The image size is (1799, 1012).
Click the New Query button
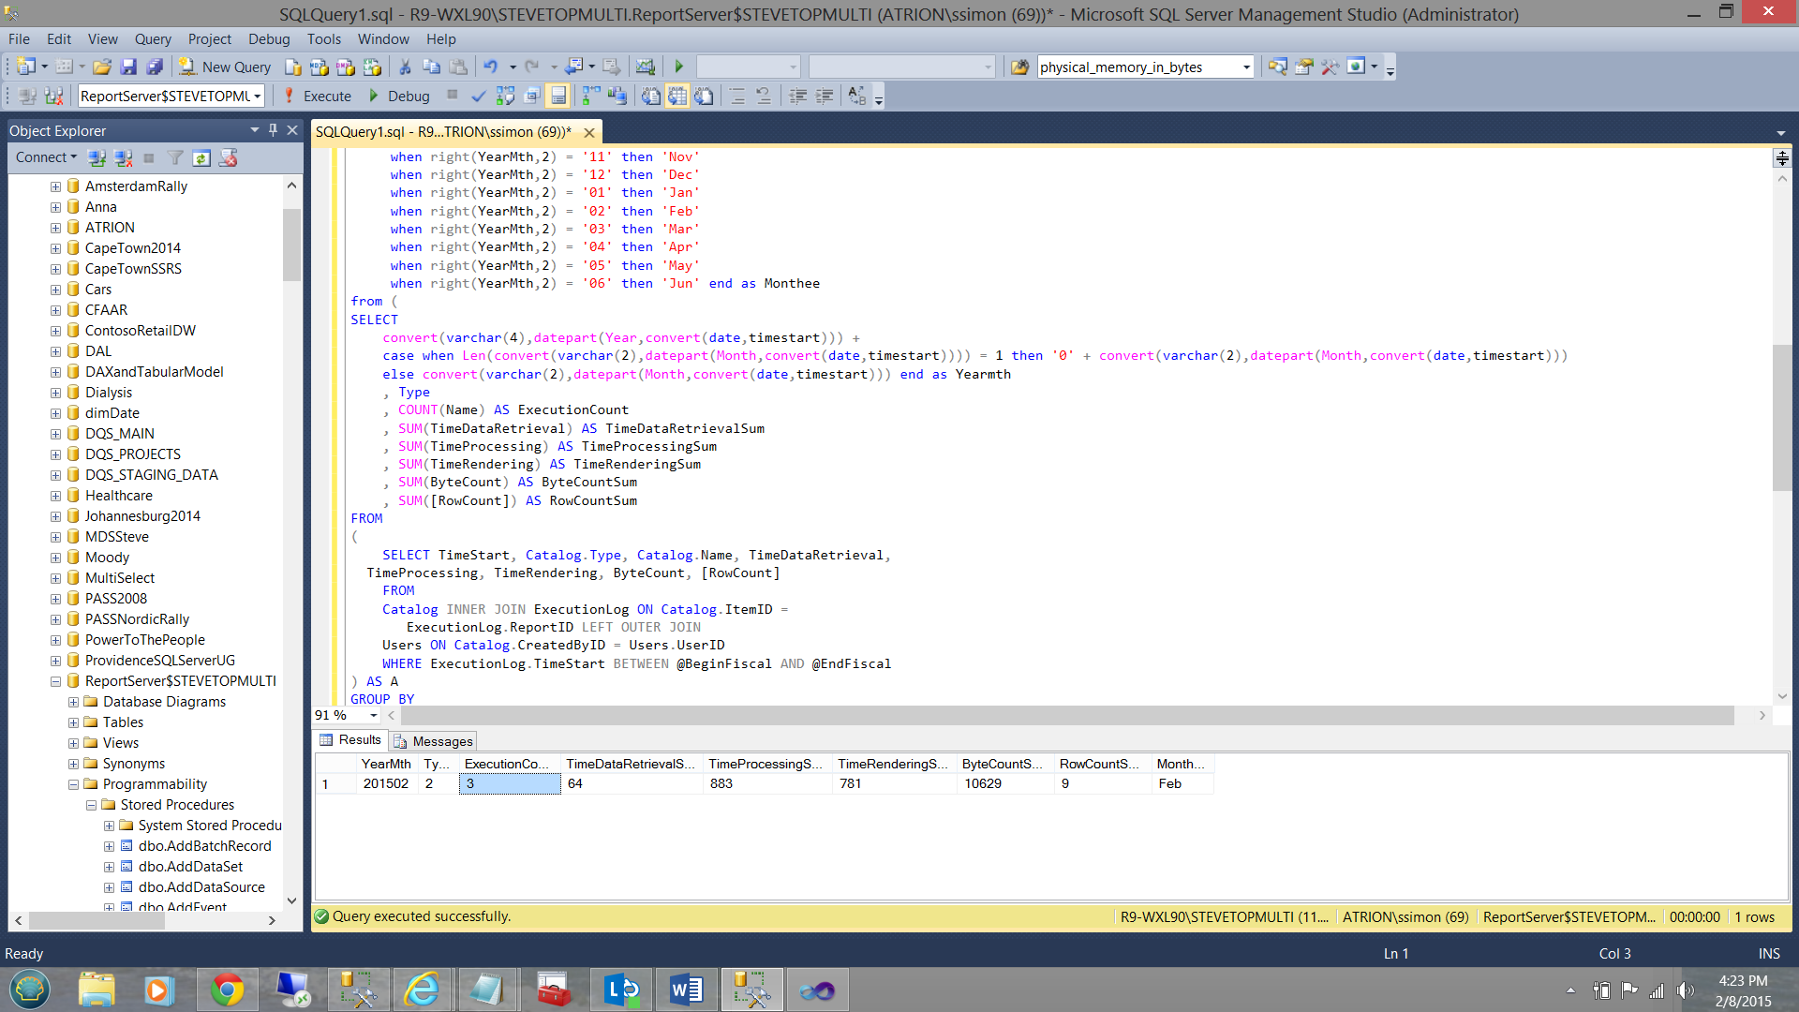[x=226, y=67]
